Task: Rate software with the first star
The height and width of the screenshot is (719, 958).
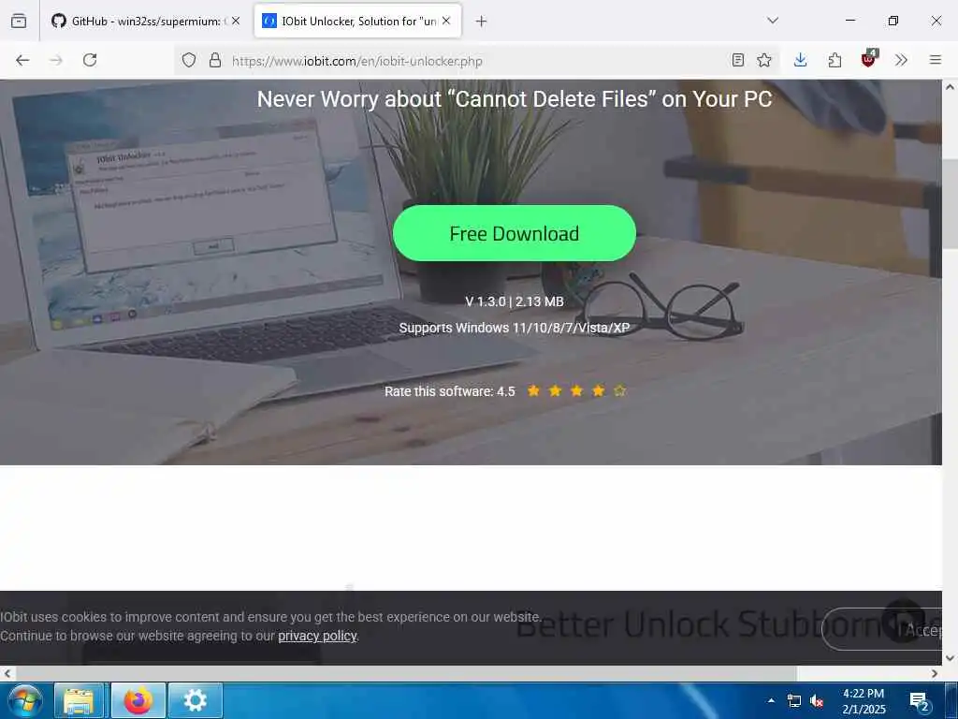Action: [533, 390]
